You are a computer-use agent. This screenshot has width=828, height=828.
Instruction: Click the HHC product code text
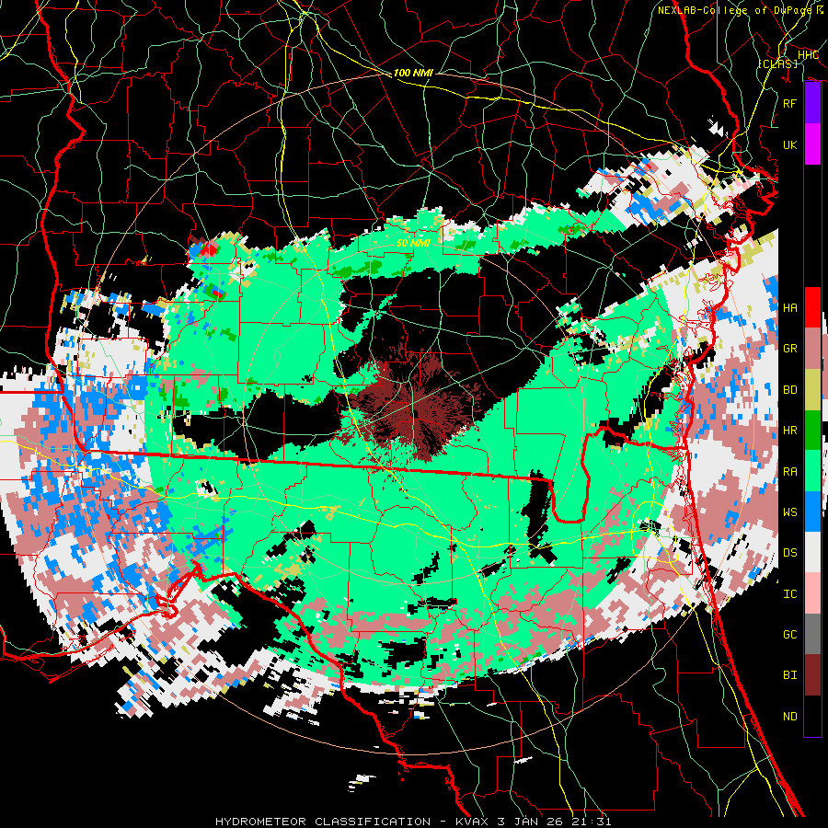click(809, 55)
